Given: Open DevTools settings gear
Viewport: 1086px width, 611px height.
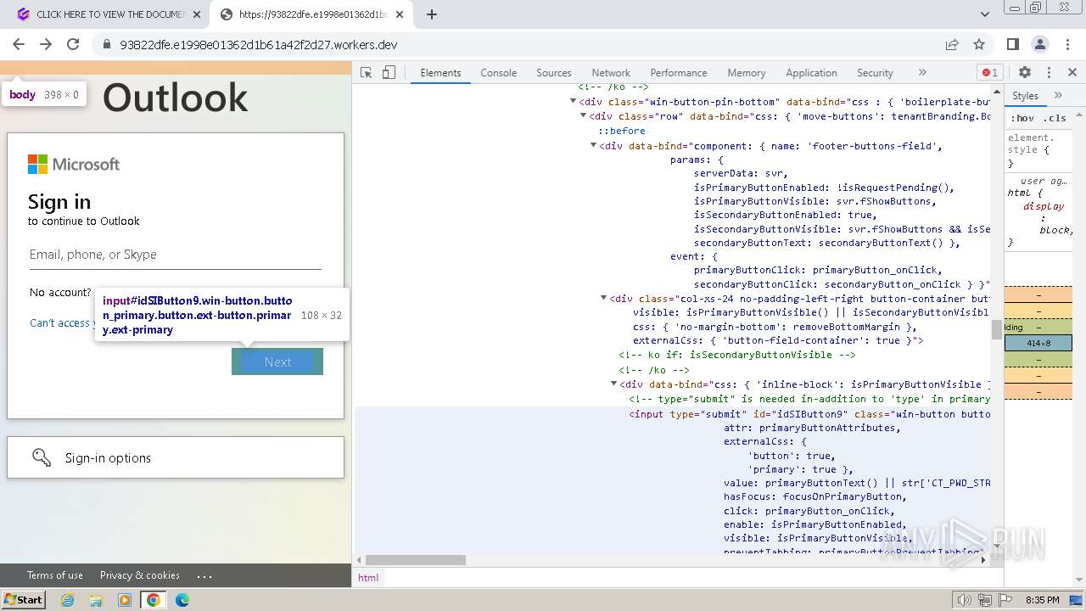Looking at the screenshot, I should coord(1025,73).
